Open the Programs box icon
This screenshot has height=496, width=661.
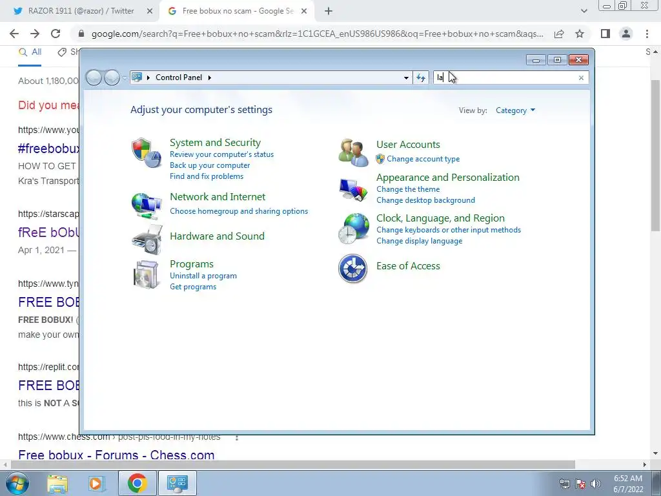pyautogui.click(x=146, y=274)
